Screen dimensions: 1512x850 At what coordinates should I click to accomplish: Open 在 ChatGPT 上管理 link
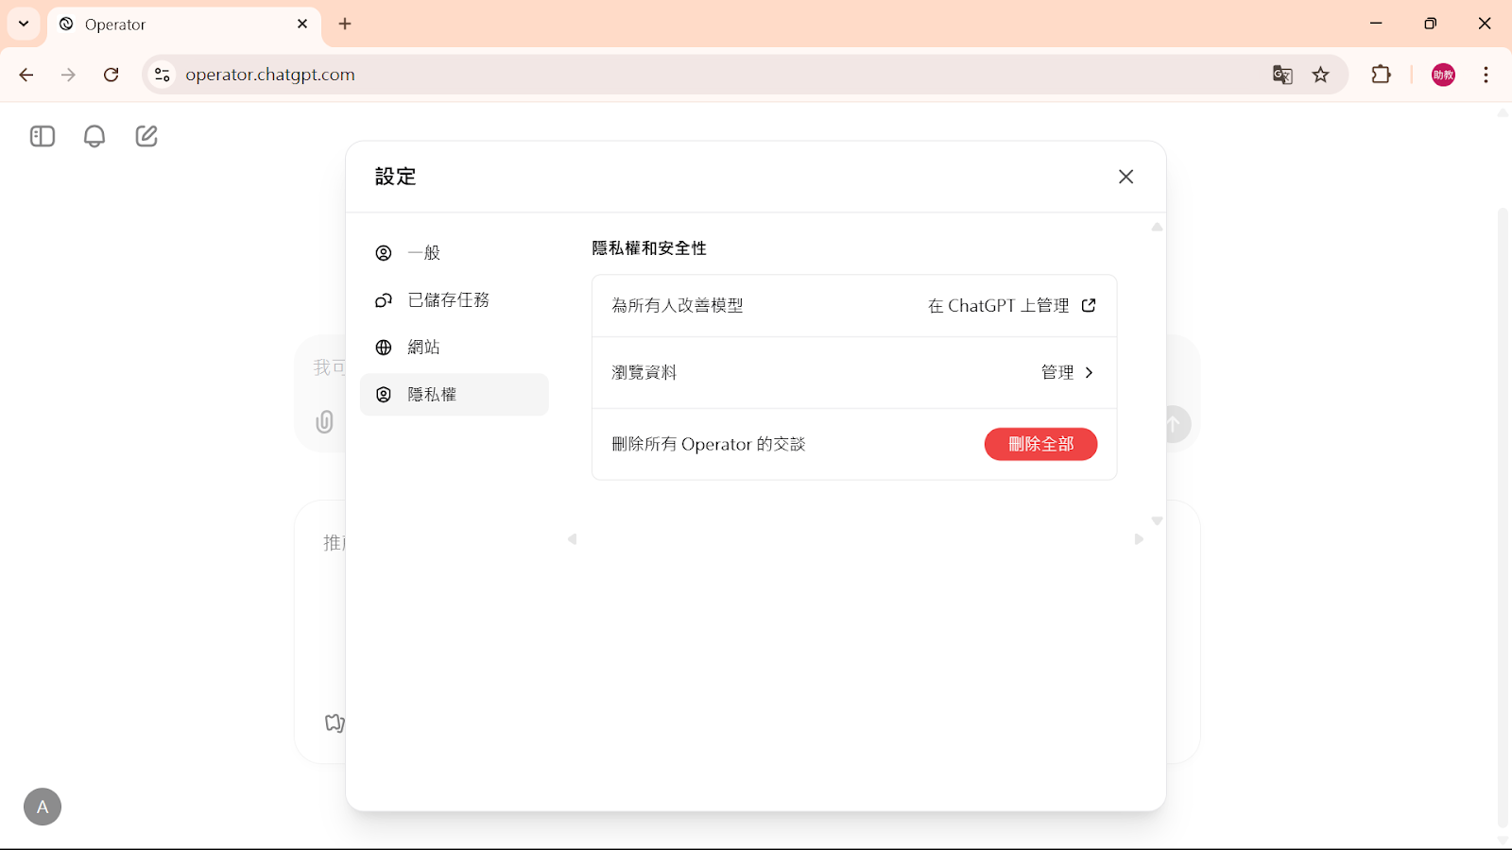click(1012, 305)
